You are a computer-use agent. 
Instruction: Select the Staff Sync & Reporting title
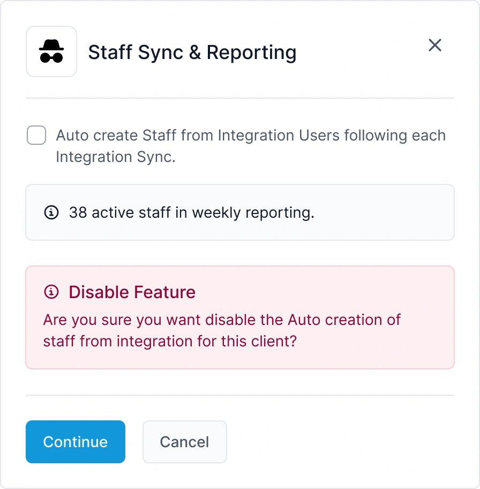click(x=192, y=53)
